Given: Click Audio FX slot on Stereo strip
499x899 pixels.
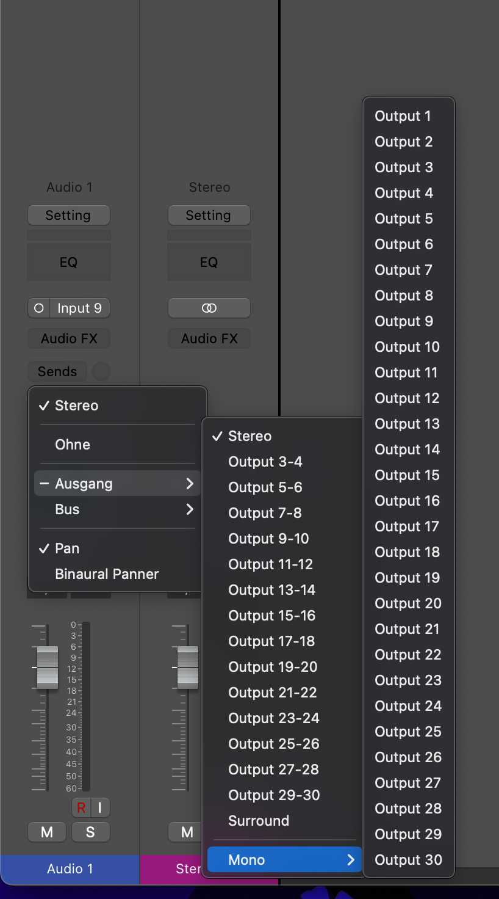Looking at the screenshot, I should click(x=209, y=338).
